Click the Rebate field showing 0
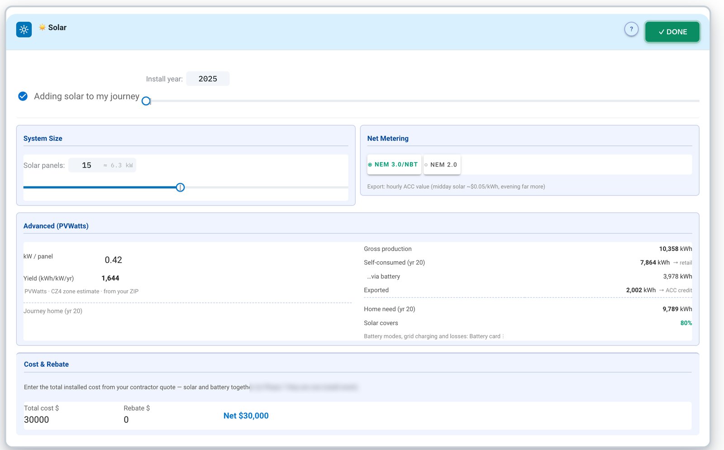 [x=126, y=420]
